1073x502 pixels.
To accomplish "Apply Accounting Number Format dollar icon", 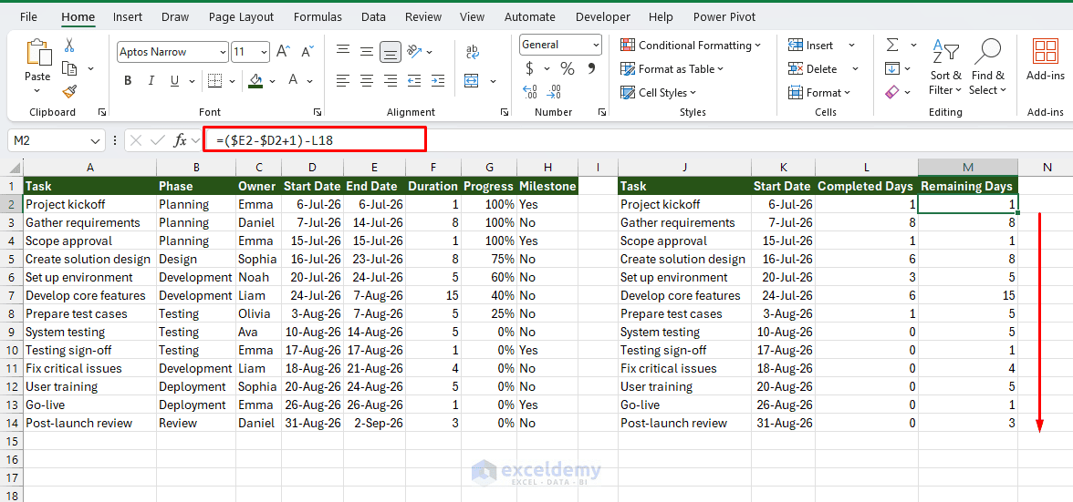I will pyautogui.click(x=529, y=68).
